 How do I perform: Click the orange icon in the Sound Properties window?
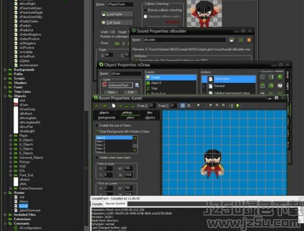249,40
